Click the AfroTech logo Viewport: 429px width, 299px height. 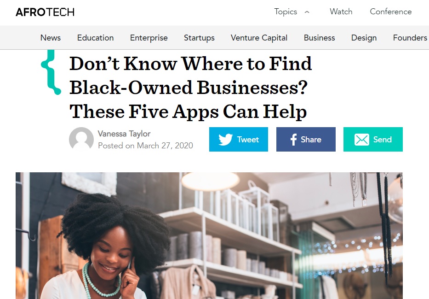coord(45,12)
